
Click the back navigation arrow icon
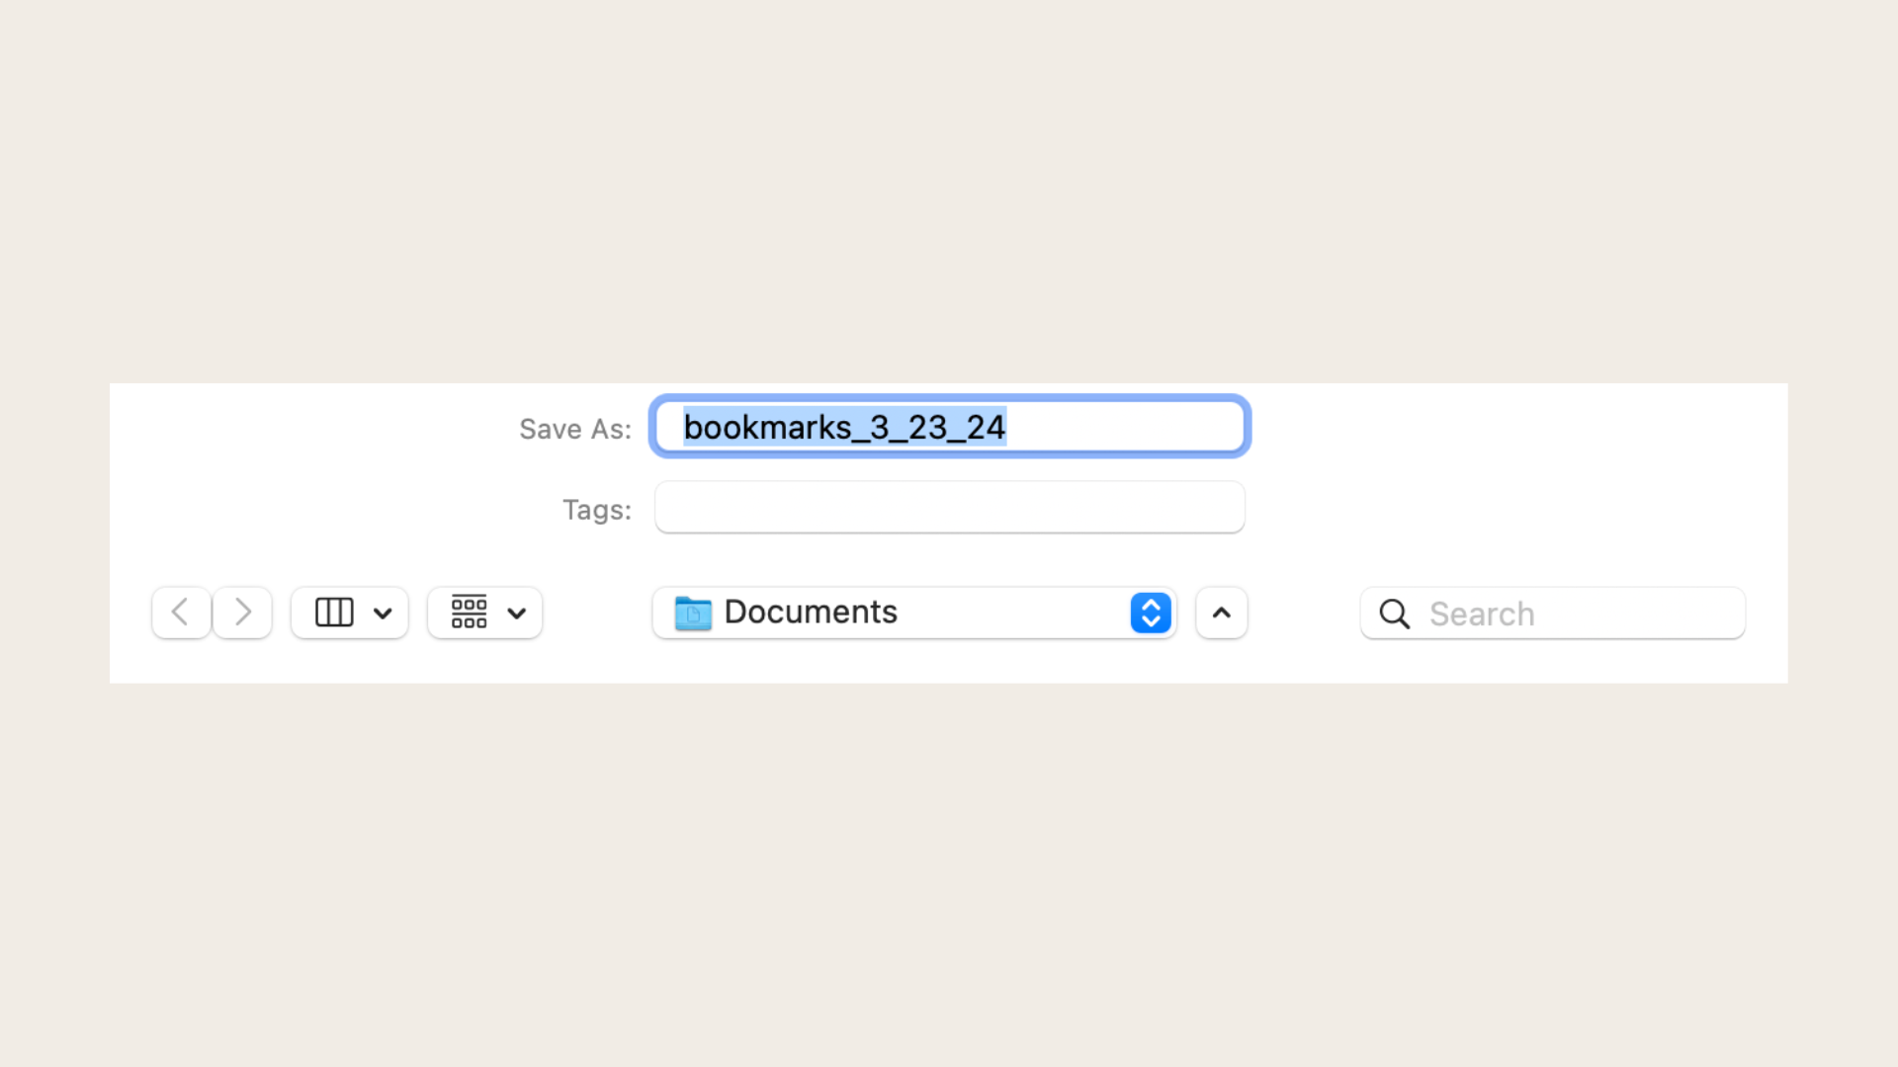click(181, 611)
